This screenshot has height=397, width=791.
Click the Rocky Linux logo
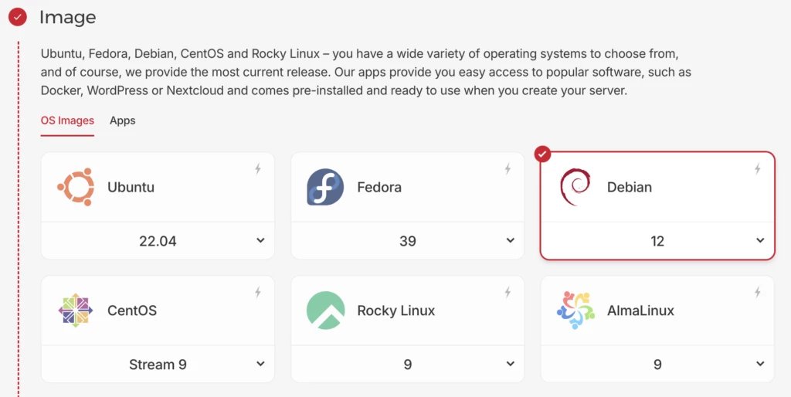click(x=325, y=310)
